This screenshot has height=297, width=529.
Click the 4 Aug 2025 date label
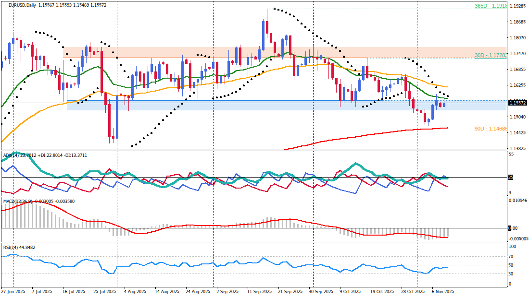(136, 292)
